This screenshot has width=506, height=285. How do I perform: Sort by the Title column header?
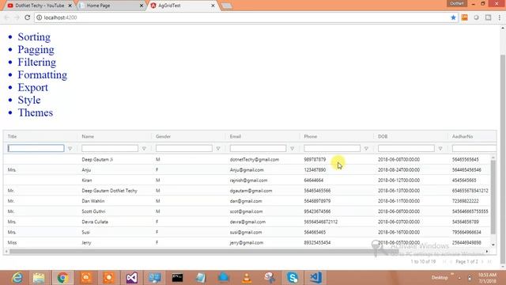(x=12, y=136)
